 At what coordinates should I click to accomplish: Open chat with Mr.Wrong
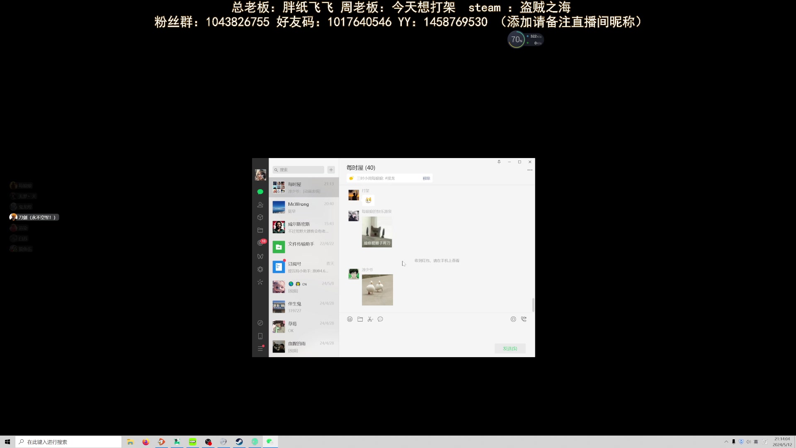click(x=304, y=207)
